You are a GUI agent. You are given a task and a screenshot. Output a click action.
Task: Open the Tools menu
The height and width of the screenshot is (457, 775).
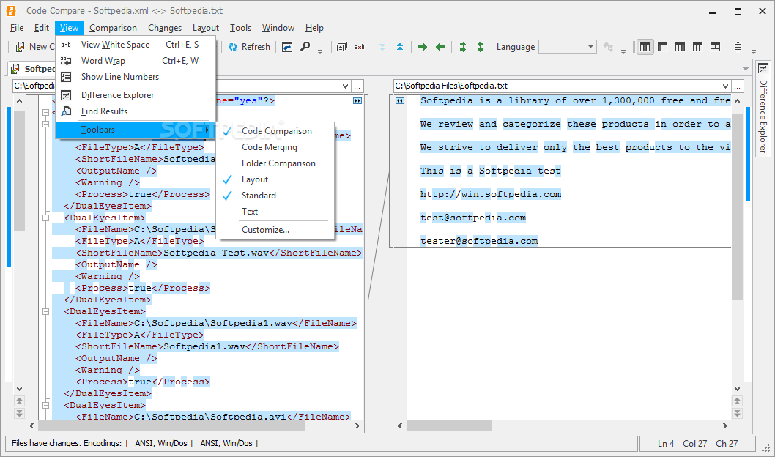point(240,28)
